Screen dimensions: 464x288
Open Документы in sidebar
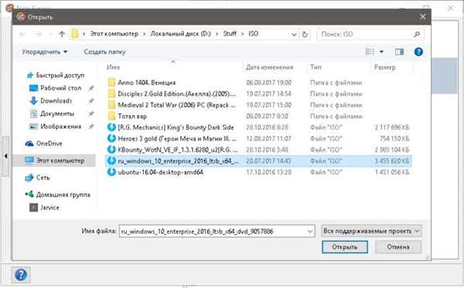pos(57,114)
